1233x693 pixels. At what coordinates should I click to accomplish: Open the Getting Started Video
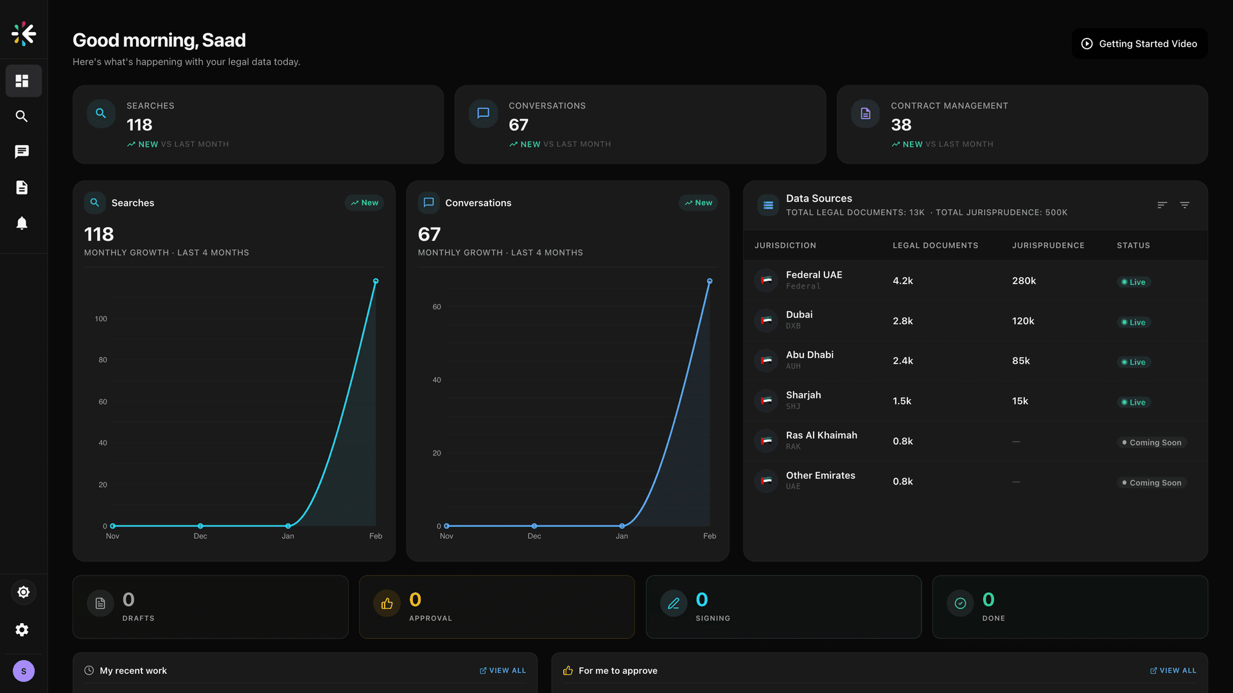pos(1140,43)
